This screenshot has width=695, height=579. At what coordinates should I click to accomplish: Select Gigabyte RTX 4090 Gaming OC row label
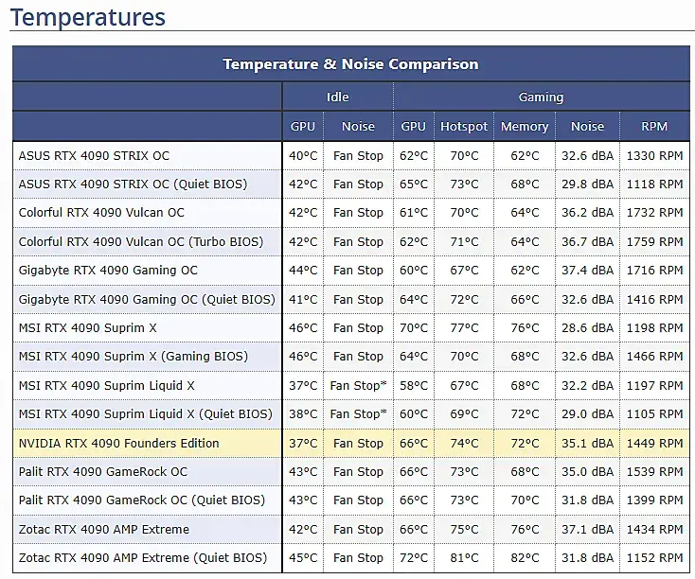point(108,270)
